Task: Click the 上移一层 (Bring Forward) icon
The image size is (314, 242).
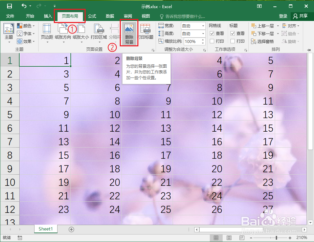Action: (x=263, y=25)
